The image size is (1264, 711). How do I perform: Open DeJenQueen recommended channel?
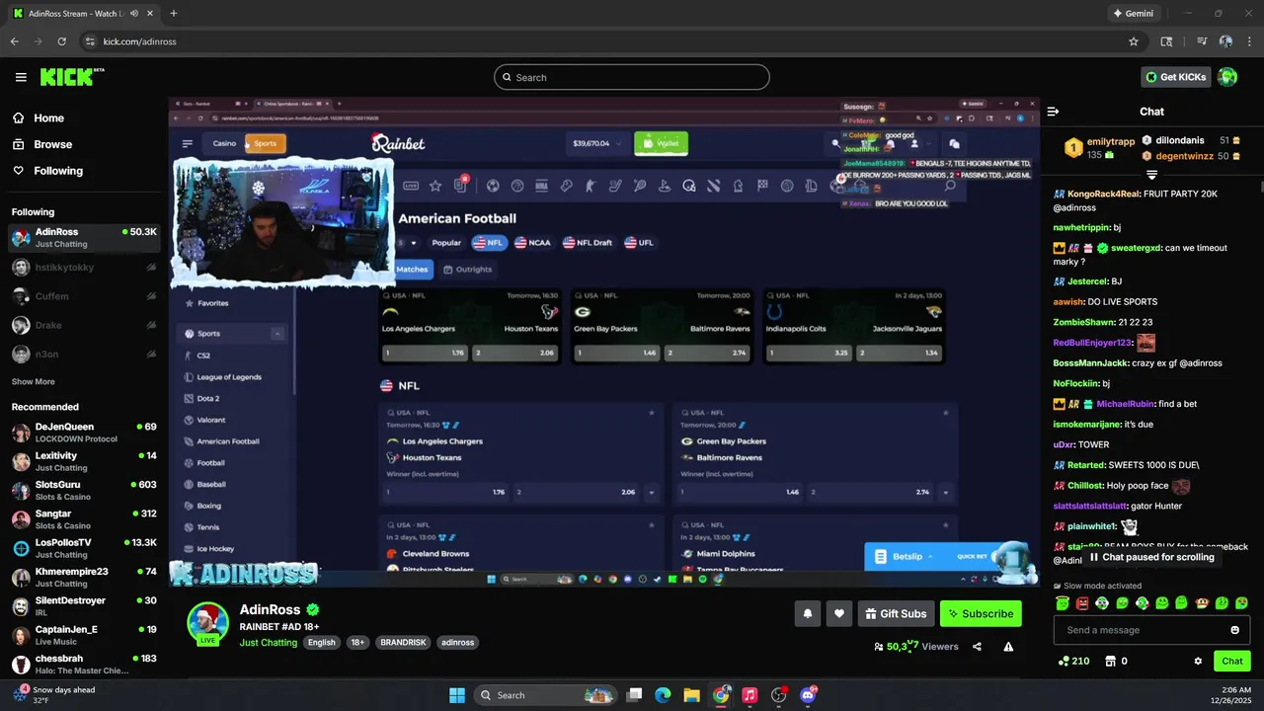(x=83, y=433)
